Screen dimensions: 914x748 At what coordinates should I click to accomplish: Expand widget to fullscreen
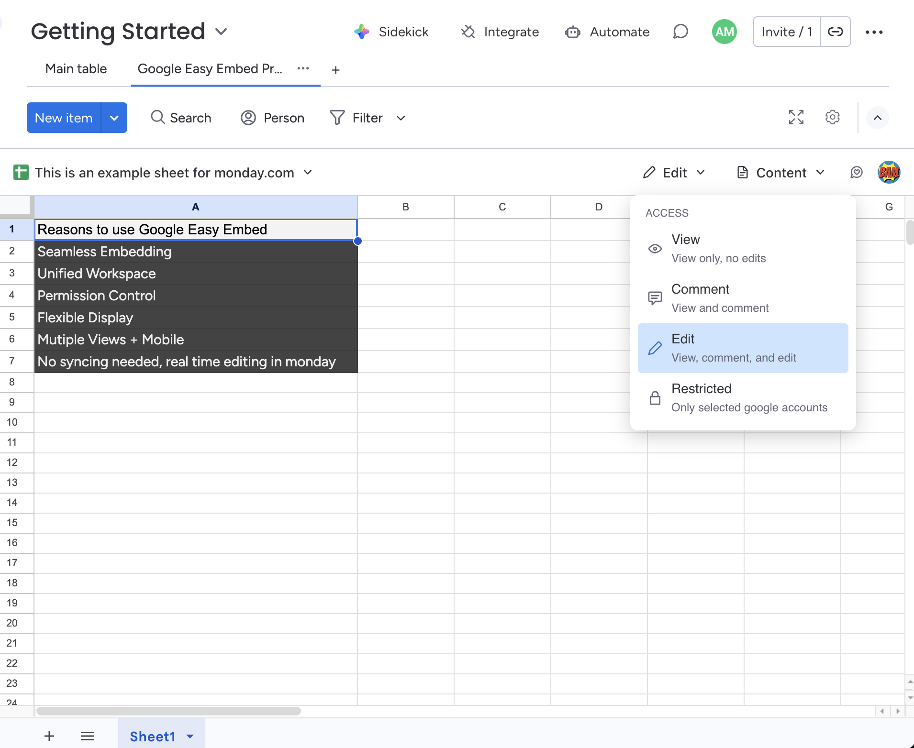(x=796, y=117)
